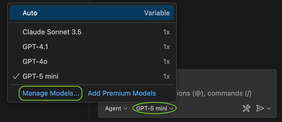Select the checked GPT-5 mini entry

click(41, 77)
